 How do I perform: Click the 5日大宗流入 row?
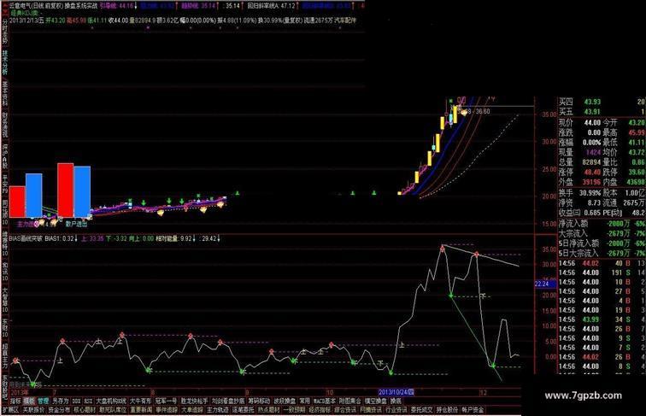click(x=602, y=253)
